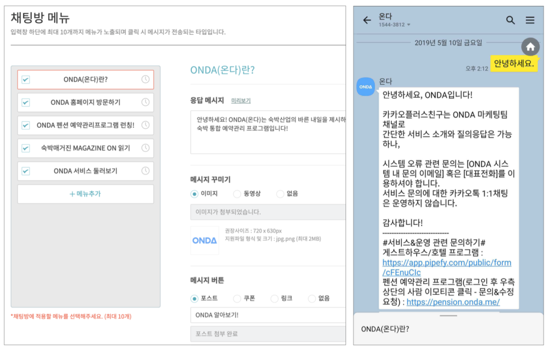Click the clock icon on 숙박매거진 MAGAZINE ON 읽기 row
550x349 pixels.
[x=145, y=148]
